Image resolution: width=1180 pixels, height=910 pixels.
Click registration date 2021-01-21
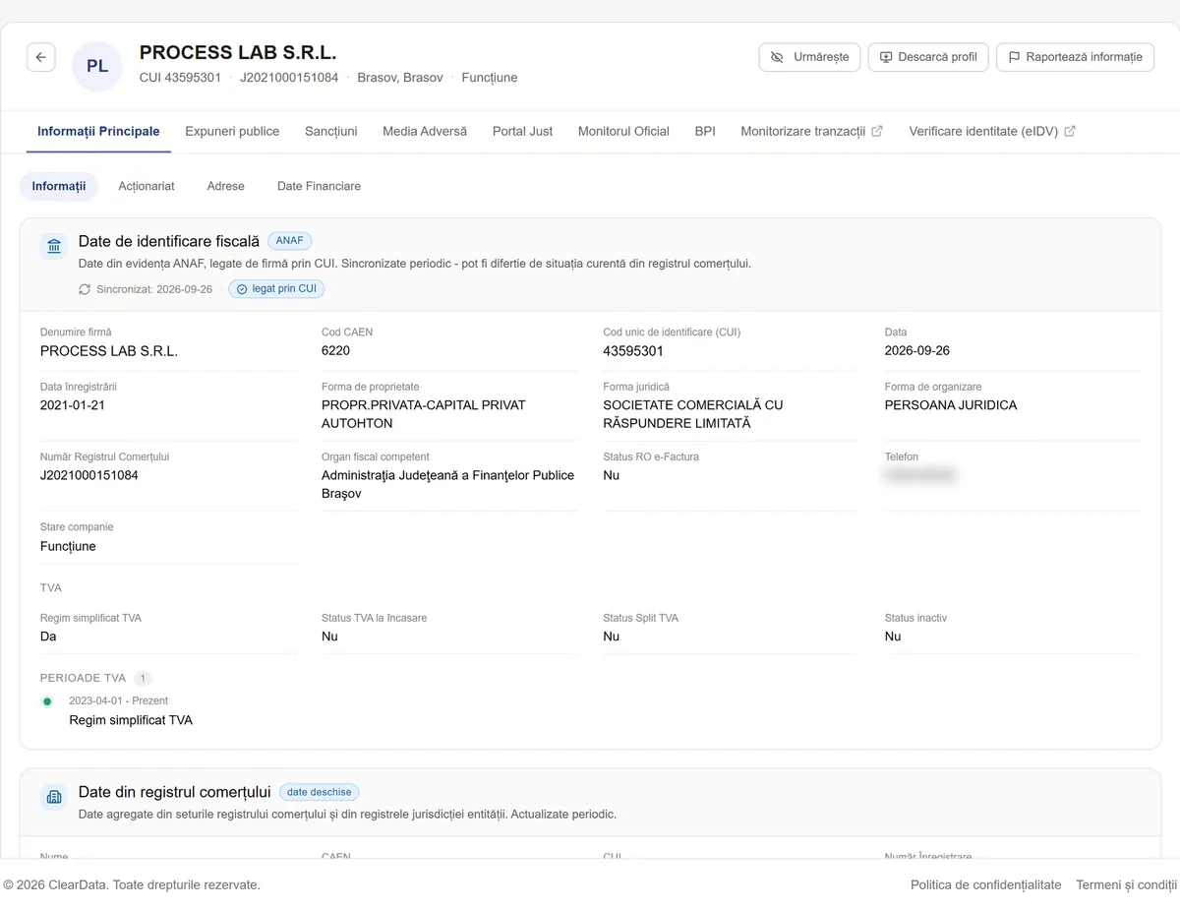[73, 405]
